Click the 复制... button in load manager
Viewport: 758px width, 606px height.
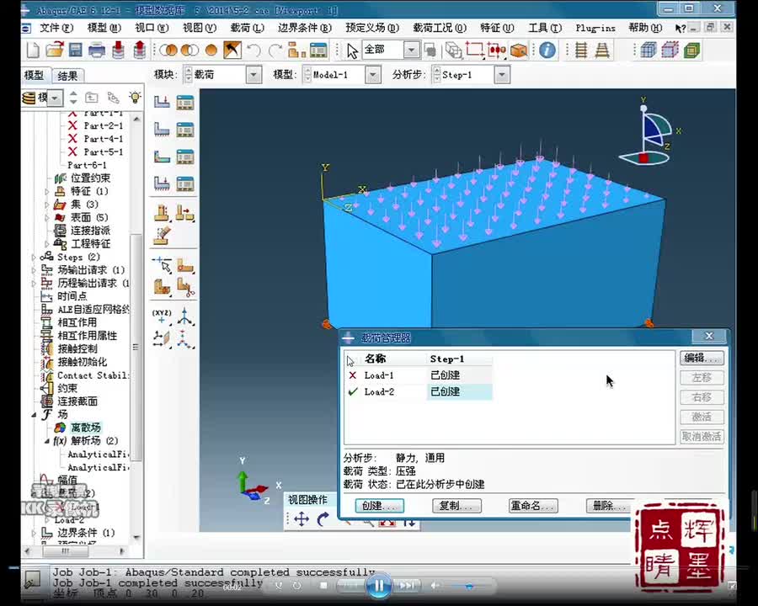(x=456, y=506)
